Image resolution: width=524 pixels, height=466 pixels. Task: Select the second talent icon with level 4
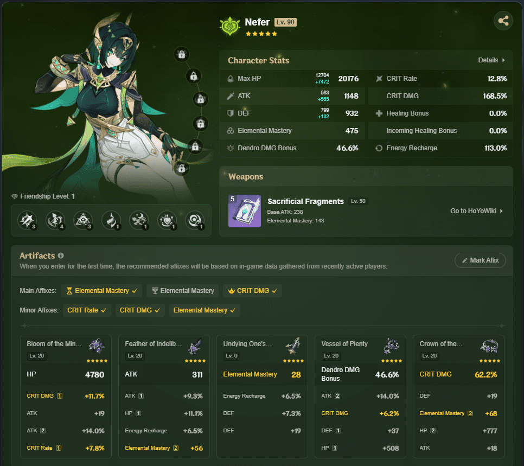point(55,220)
